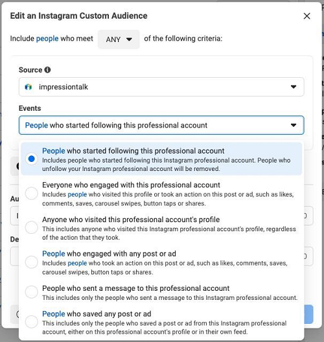Viewport: 324px width, 342px height.
Task: Choose 'People who saved any post or ad'
Action: click(x=161, y=323)
